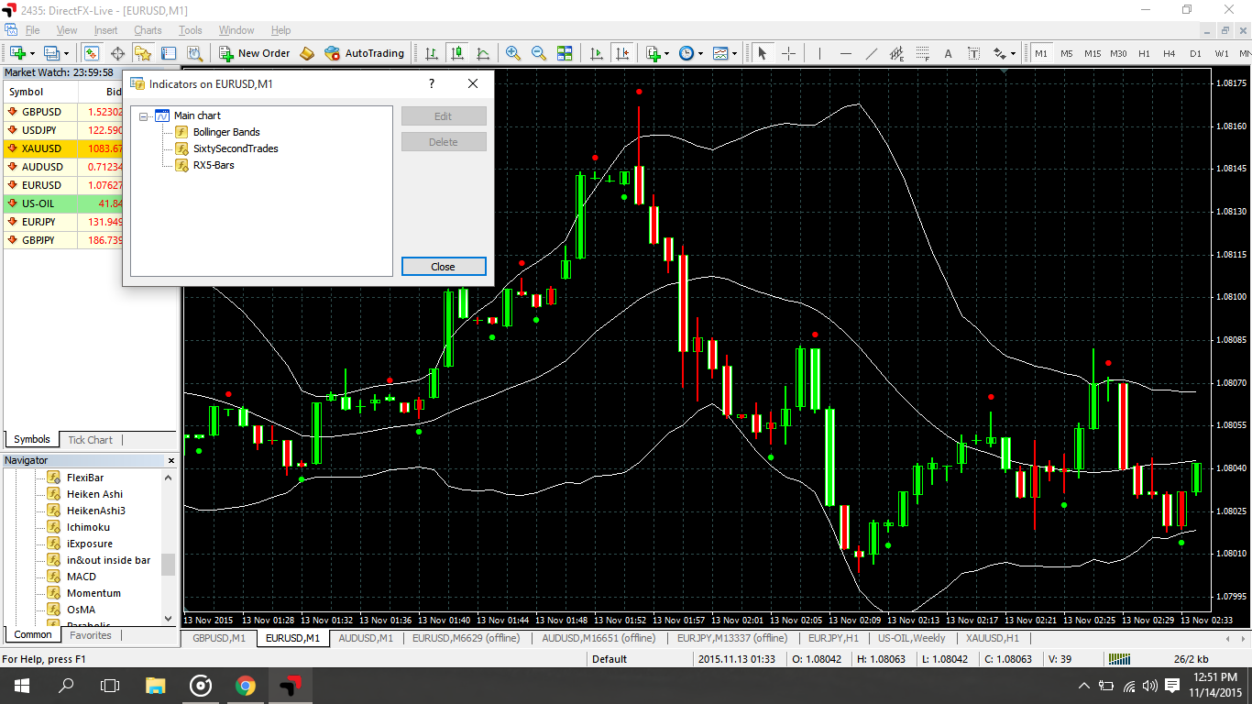Toggle the Data Window crosshair-target icon

117,53
